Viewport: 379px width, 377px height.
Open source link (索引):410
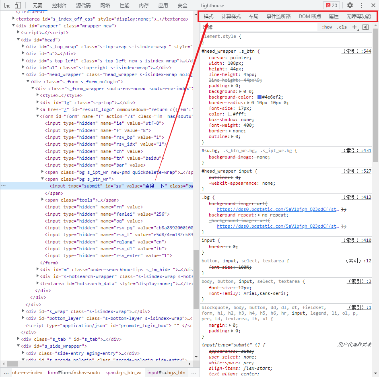(x=356, y=240)
